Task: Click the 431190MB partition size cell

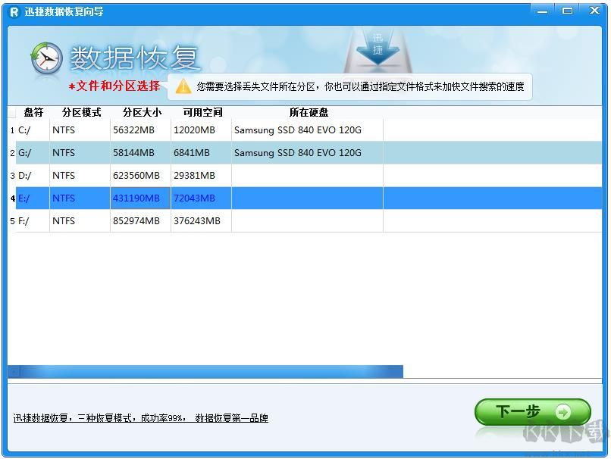Action: click(140, 198)
